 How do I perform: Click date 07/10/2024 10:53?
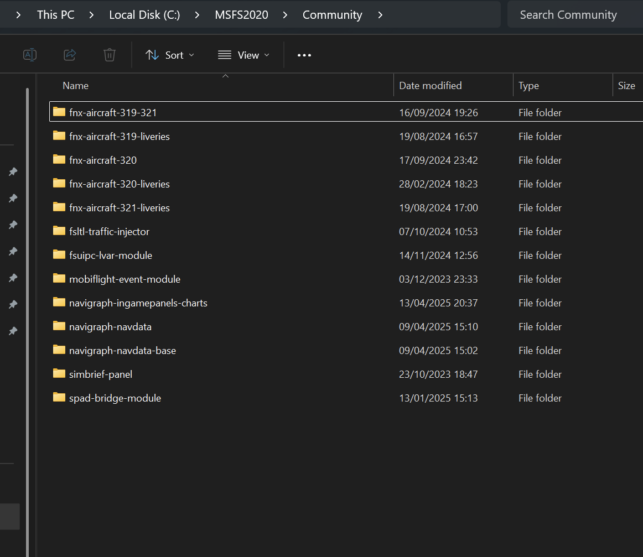pyautogui.click(x=438, y=232)
